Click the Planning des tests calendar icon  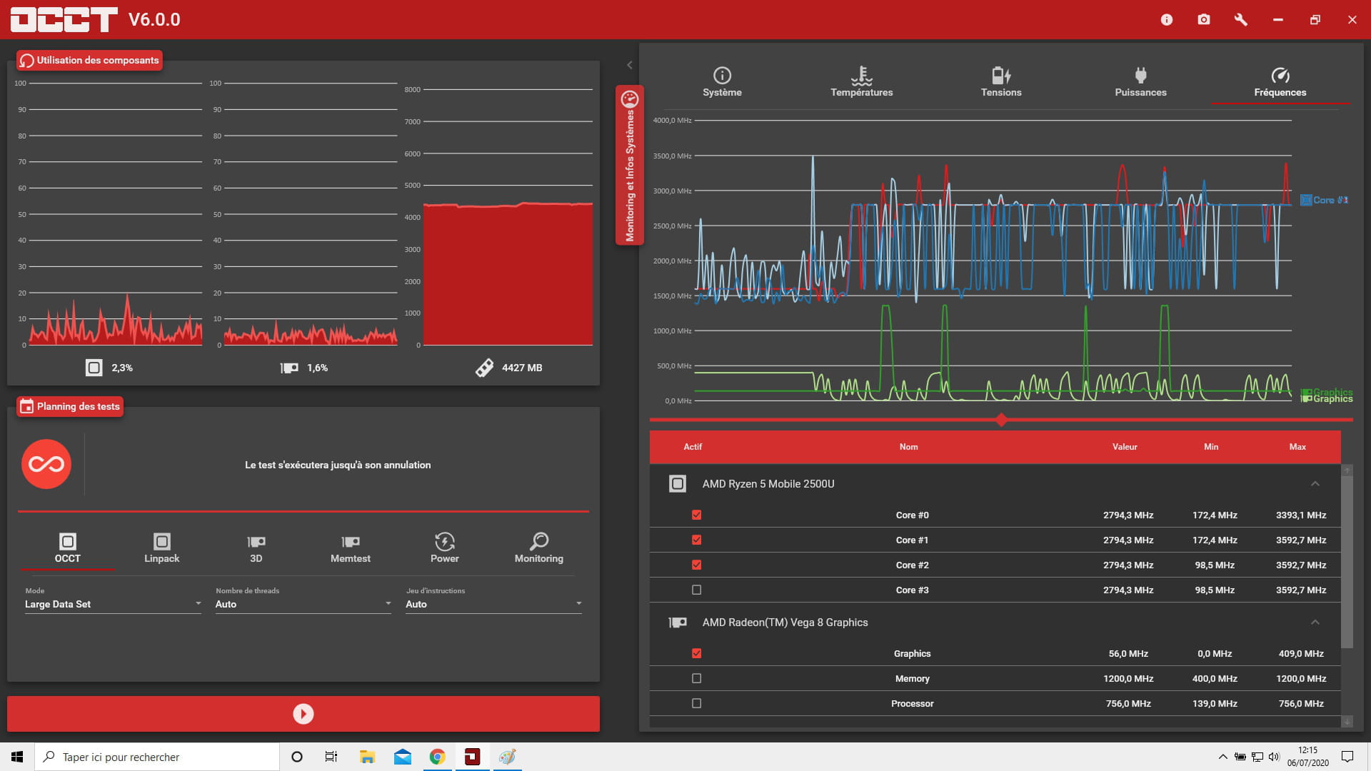[26, 406]
